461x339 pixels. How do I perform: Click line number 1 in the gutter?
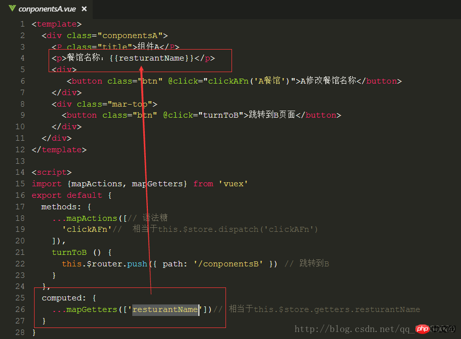23,24
